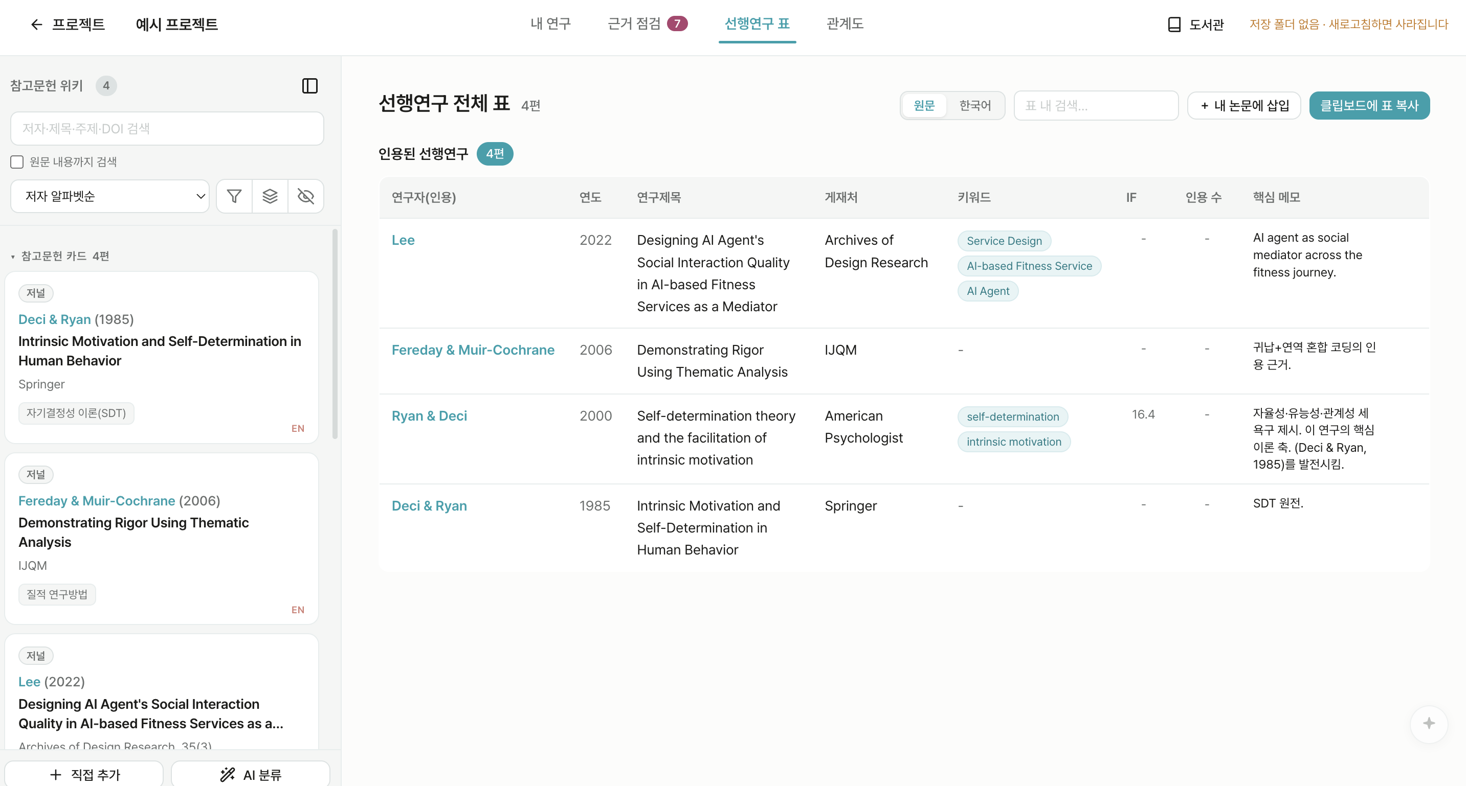Viewport: 1466px width, 786px height.
Task: Open Deci & Ryan (1985) sidebar card link
Action: (x=55, y=319)
